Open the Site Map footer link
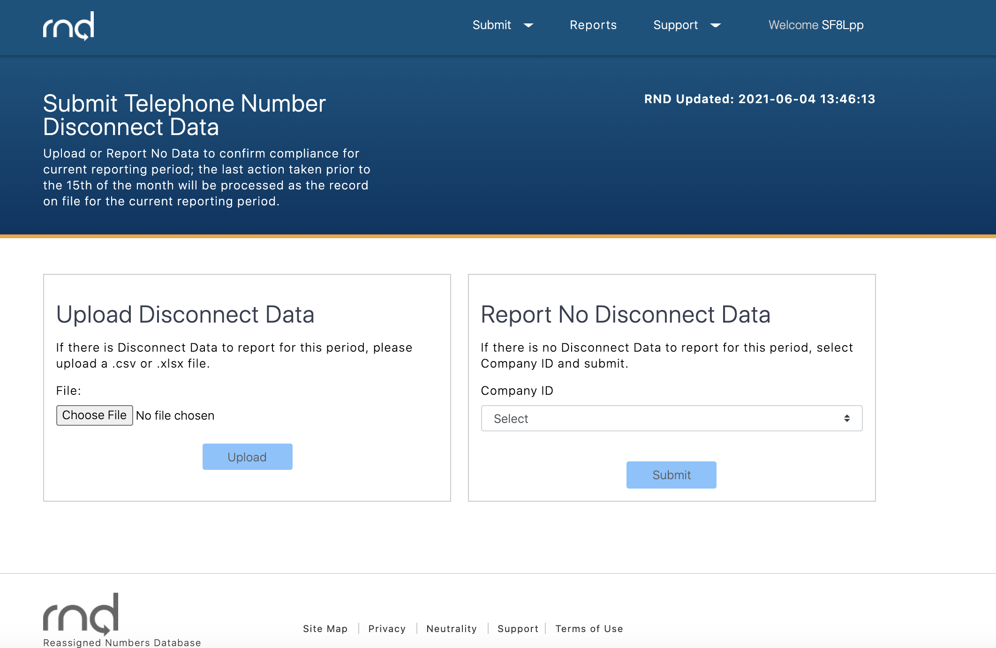This screenshot has height=648, width=996. point(325,629)
